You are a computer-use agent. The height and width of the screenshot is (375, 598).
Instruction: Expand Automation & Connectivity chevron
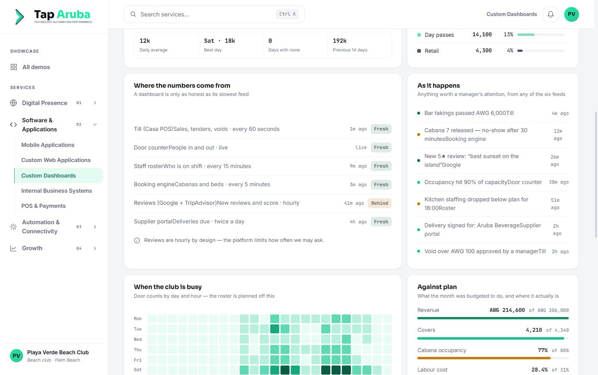(x=95, y=227)
